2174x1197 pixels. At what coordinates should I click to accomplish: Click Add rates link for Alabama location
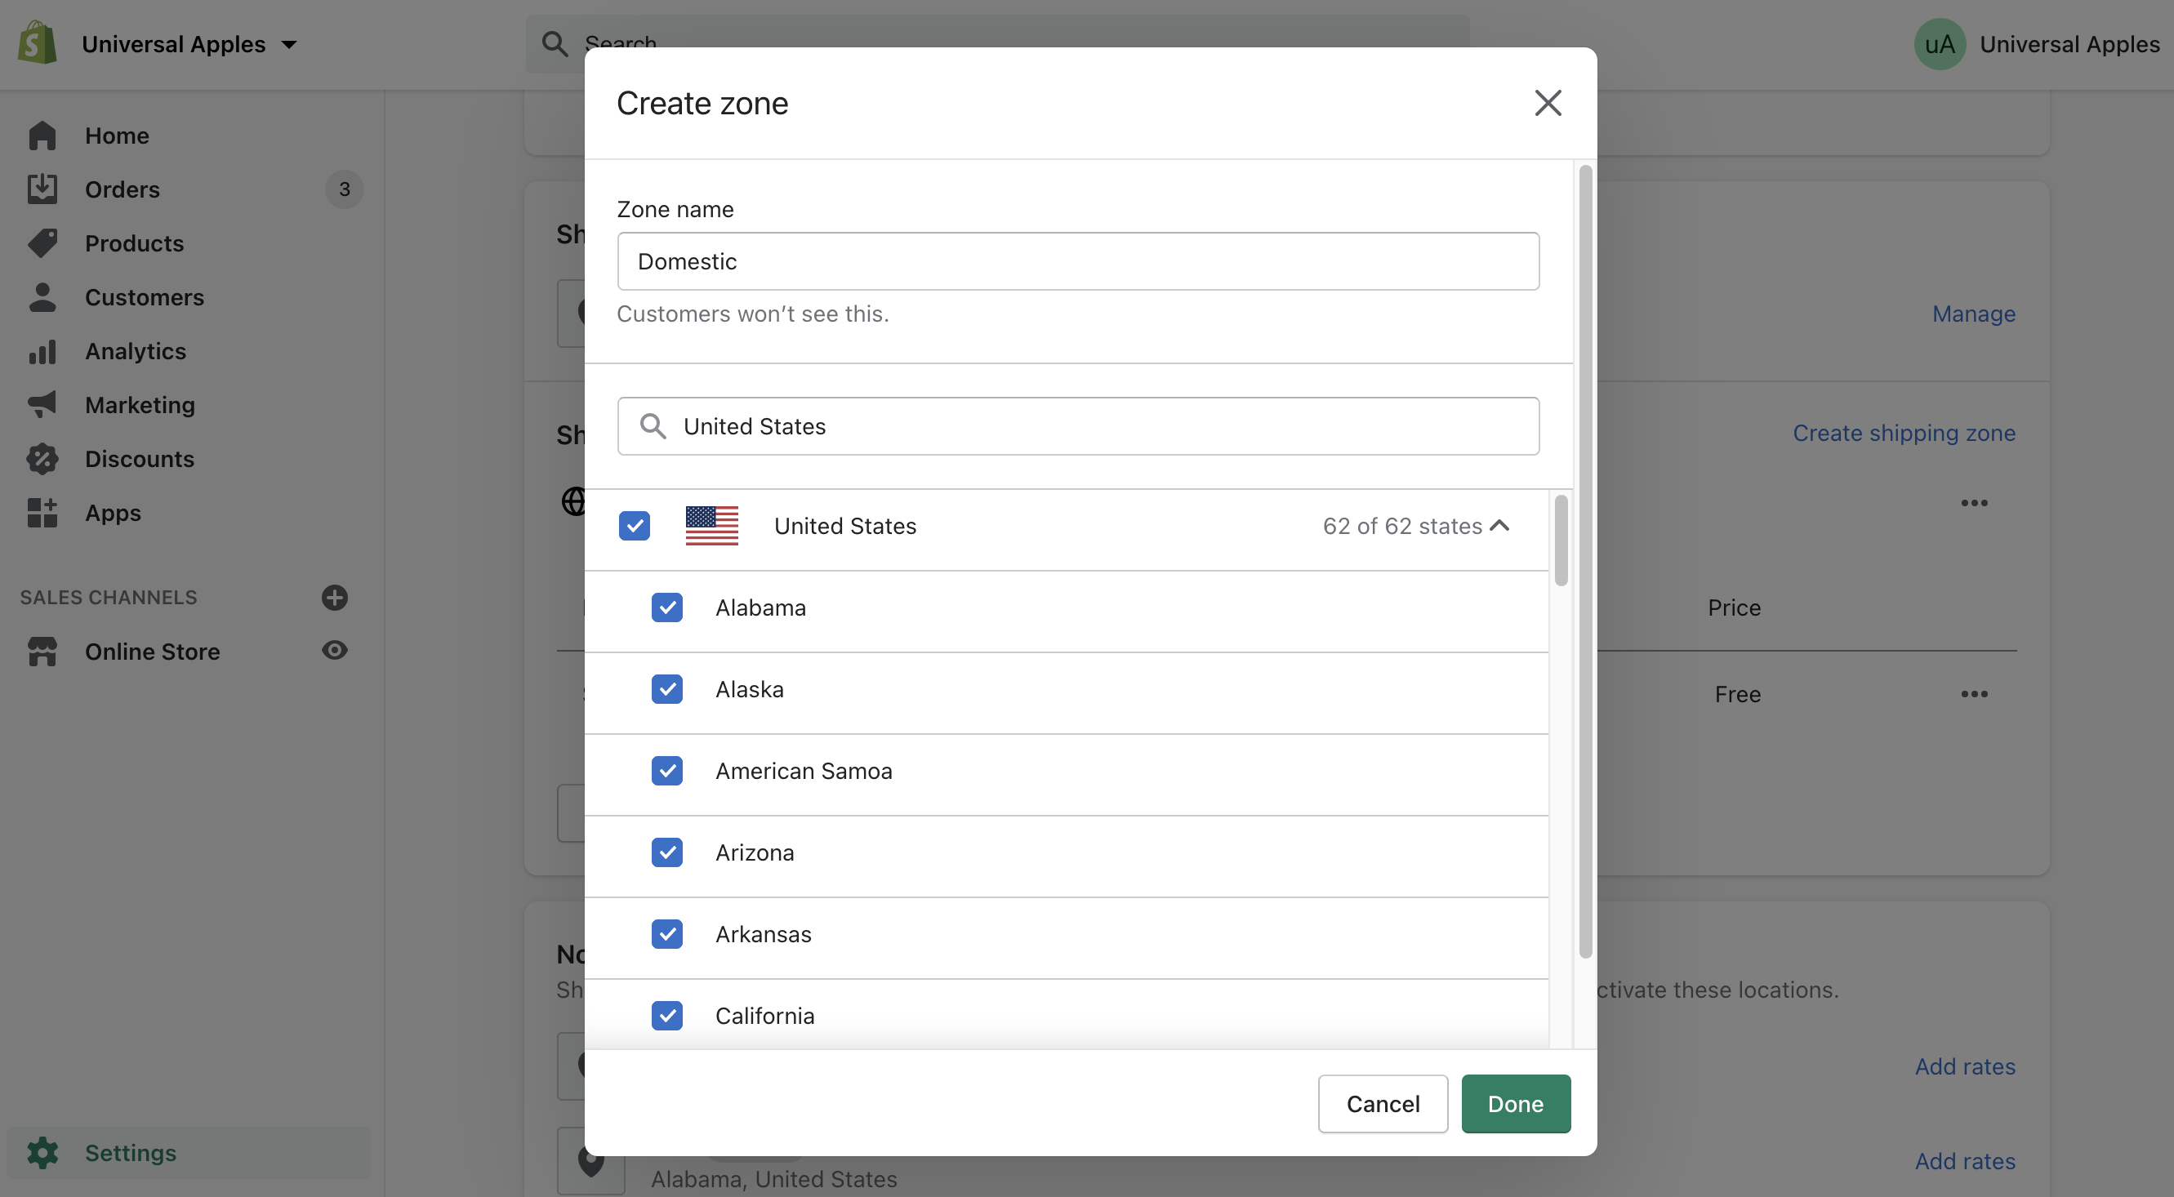(1965, 1161)
